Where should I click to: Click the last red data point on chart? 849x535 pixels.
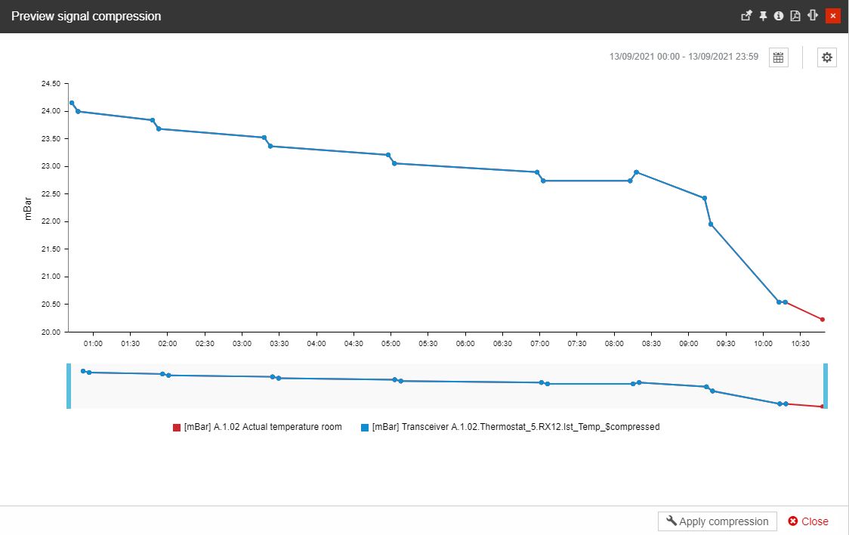coord(822,320)
